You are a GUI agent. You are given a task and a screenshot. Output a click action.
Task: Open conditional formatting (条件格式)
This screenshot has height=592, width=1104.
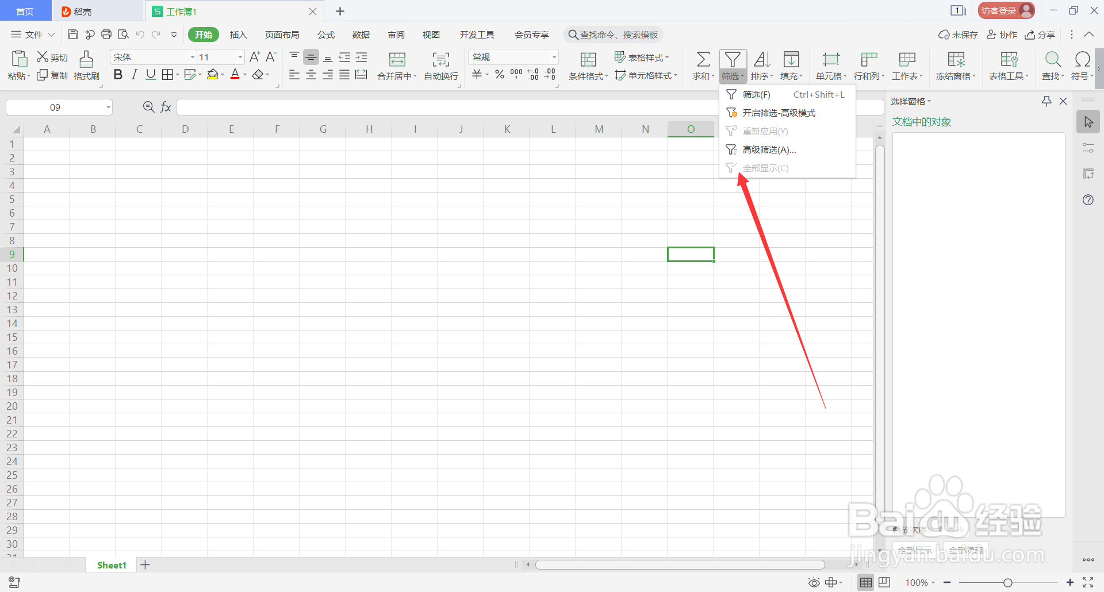pyautogui.click(x=588, y=65)
